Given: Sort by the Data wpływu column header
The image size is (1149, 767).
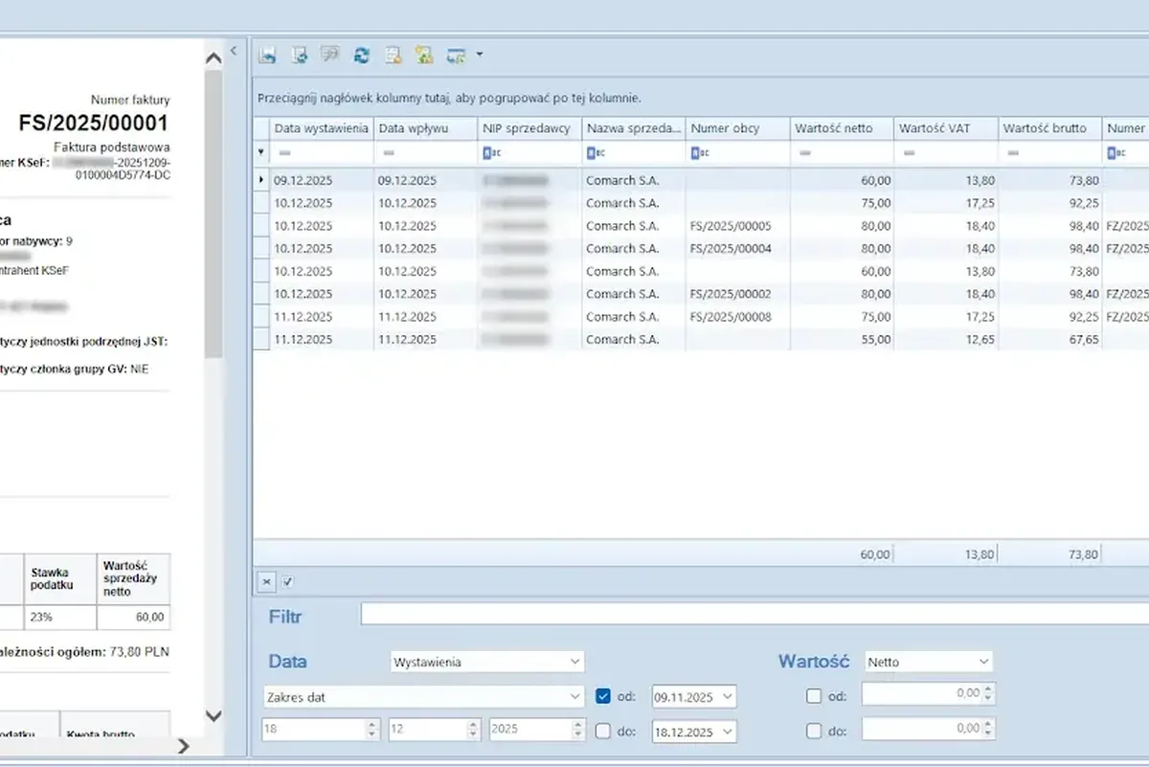Looking at the screenshot, I should click(x=425, y=128).
